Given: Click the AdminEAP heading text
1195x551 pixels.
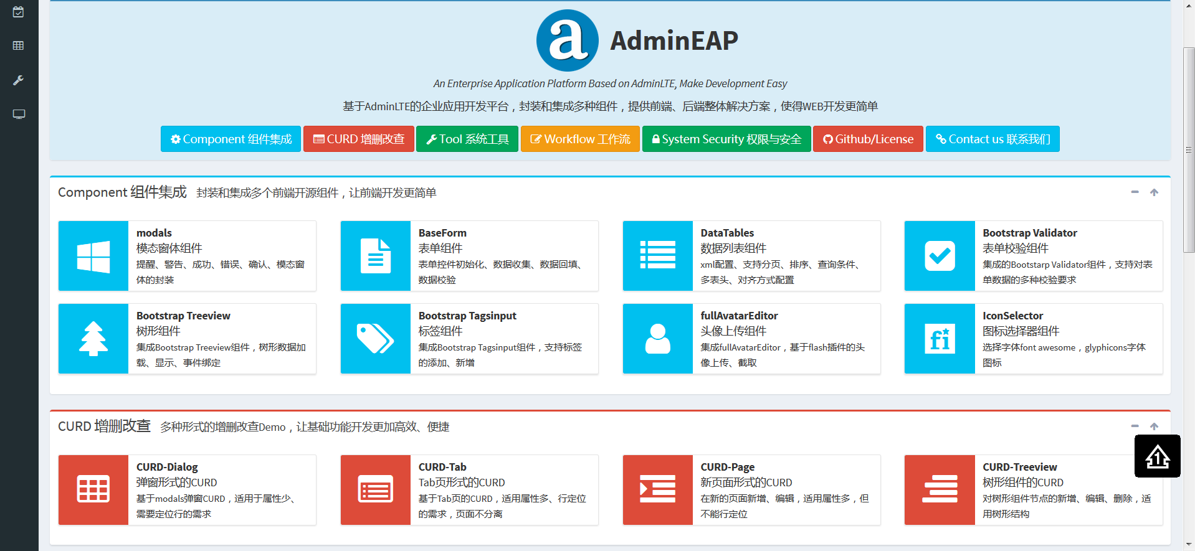Looking at the screenshot, I should [674, 40].
